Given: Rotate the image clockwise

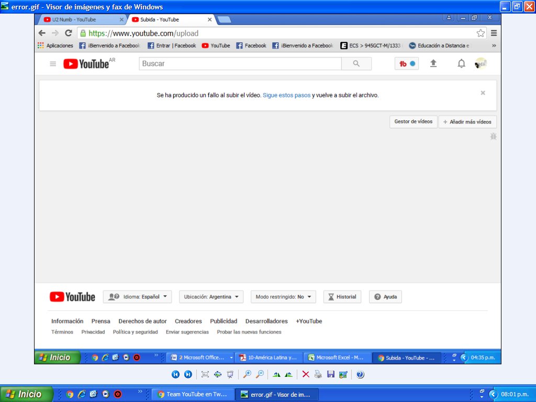Looking at the screenshot, I should point(276,374).
